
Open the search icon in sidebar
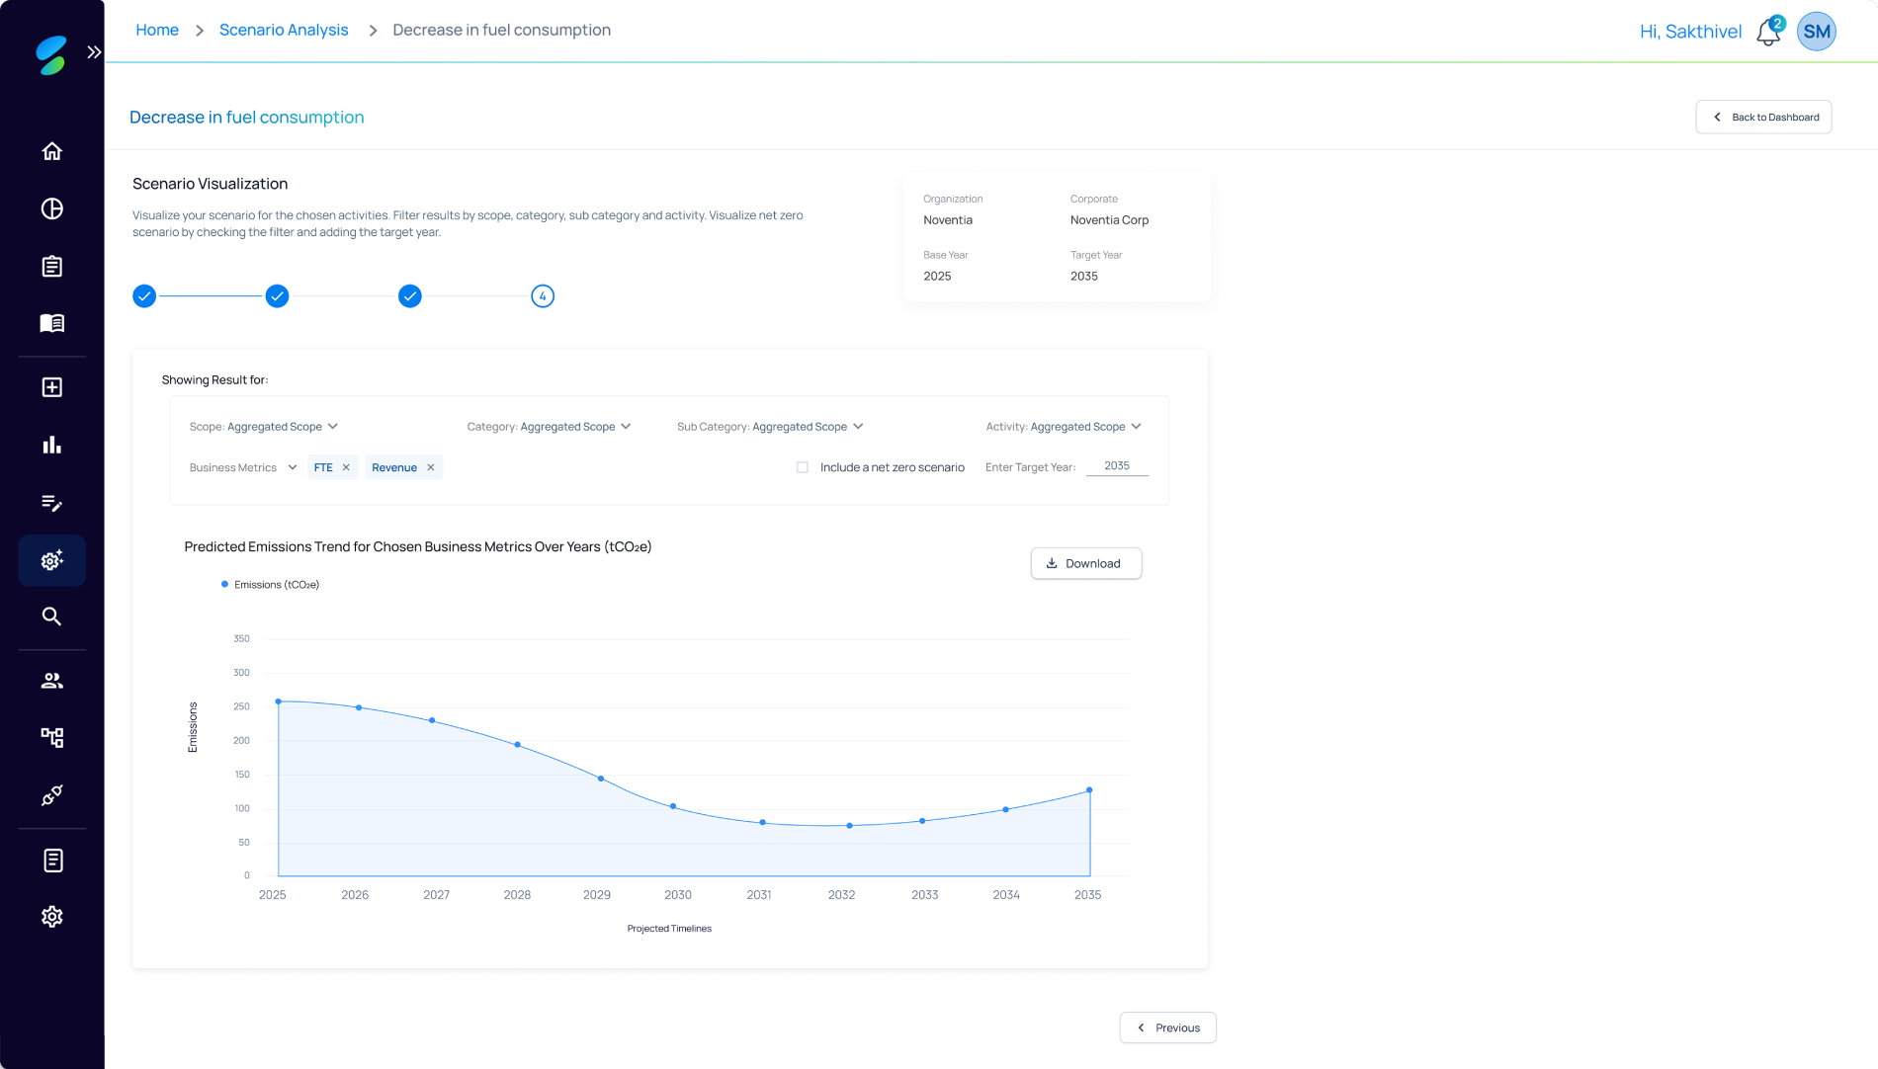(52, 617)
